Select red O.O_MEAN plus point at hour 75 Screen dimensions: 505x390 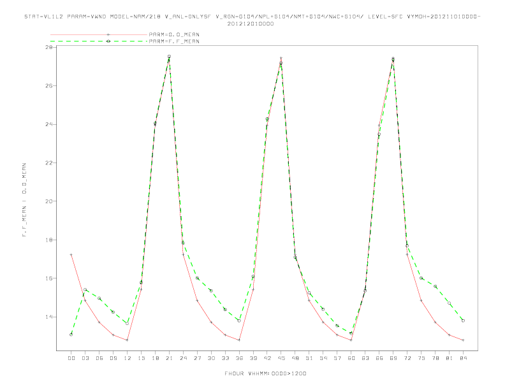tap(421, 301)
